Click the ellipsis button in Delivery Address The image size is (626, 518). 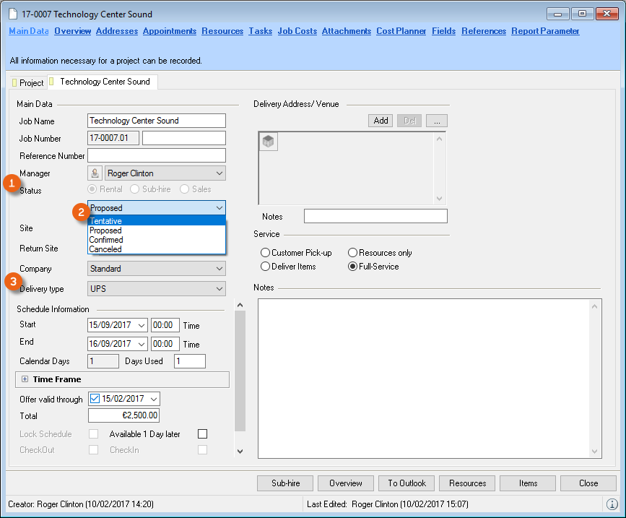(437, 121)
